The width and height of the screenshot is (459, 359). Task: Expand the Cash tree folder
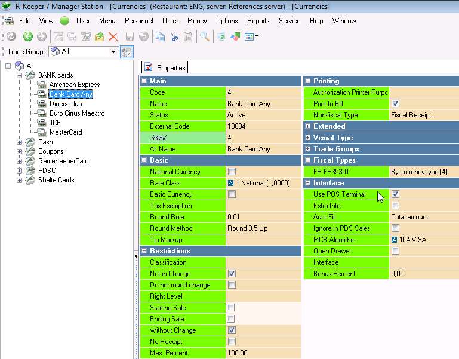pyautogui.click(x=19, y=142)
